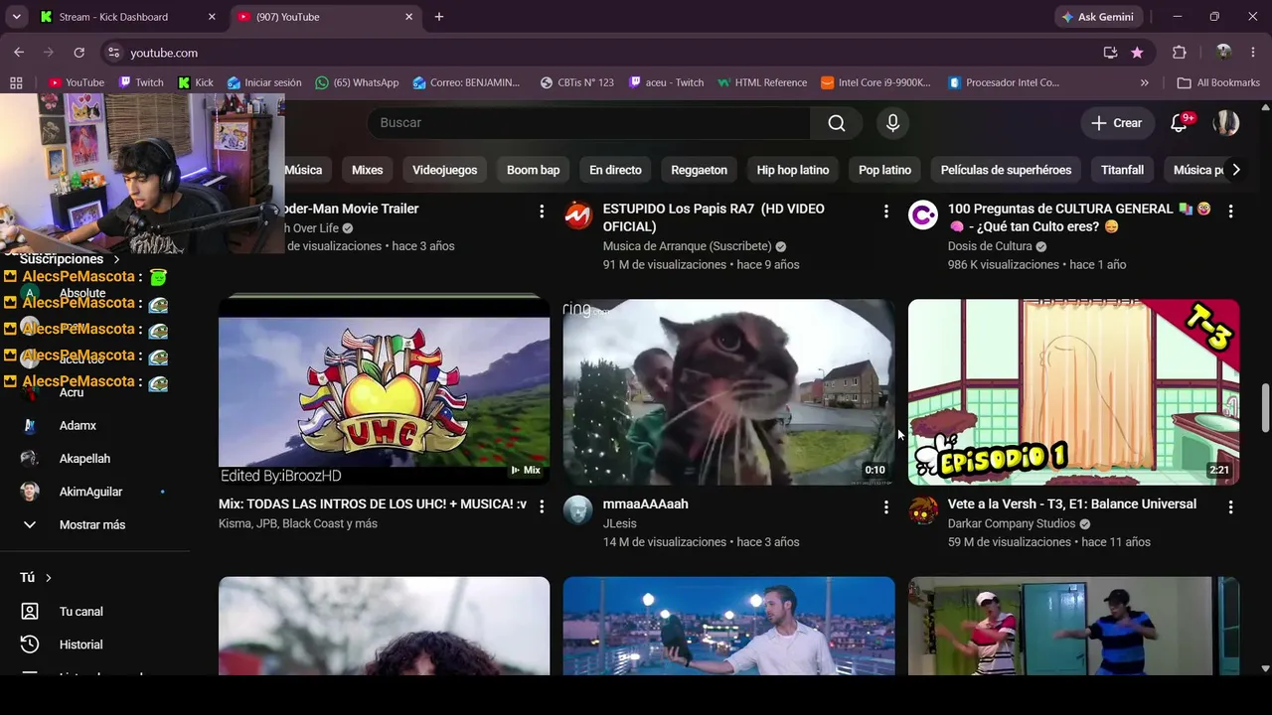Go back with the browser back arrow
This screenshot has height=715, width=1272.
(x=19, y=53)
